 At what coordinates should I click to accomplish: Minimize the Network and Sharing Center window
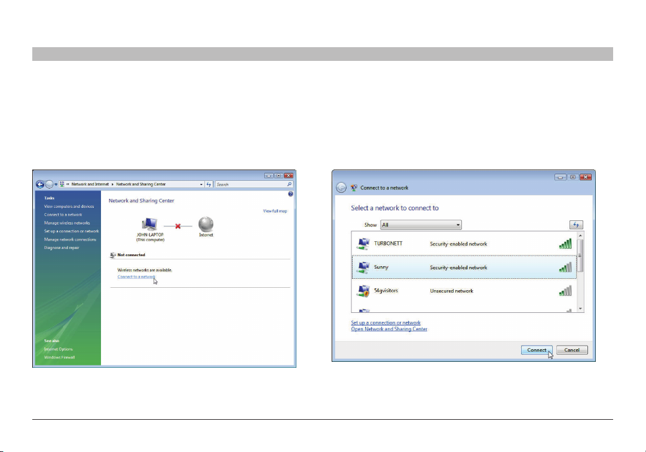269,176
